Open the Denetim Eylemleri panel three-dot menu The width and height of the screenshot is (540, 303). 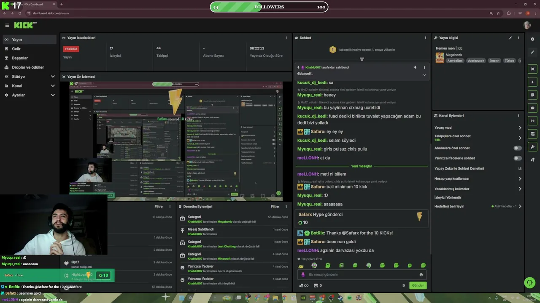click(x=286, y=207)
